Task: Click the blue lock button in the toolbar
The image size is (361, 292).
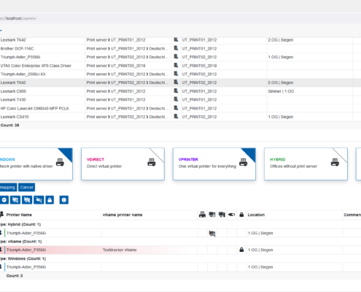Action: tap(50, 200)
